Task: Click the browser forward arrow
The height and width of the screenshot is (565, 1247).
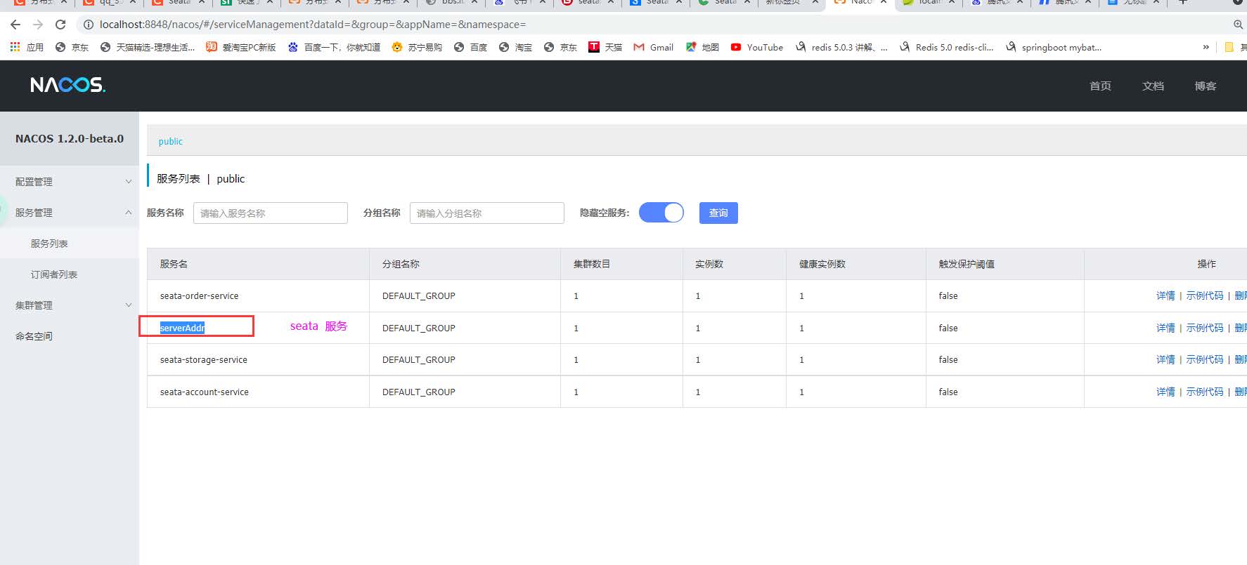Action: point(38,25)
